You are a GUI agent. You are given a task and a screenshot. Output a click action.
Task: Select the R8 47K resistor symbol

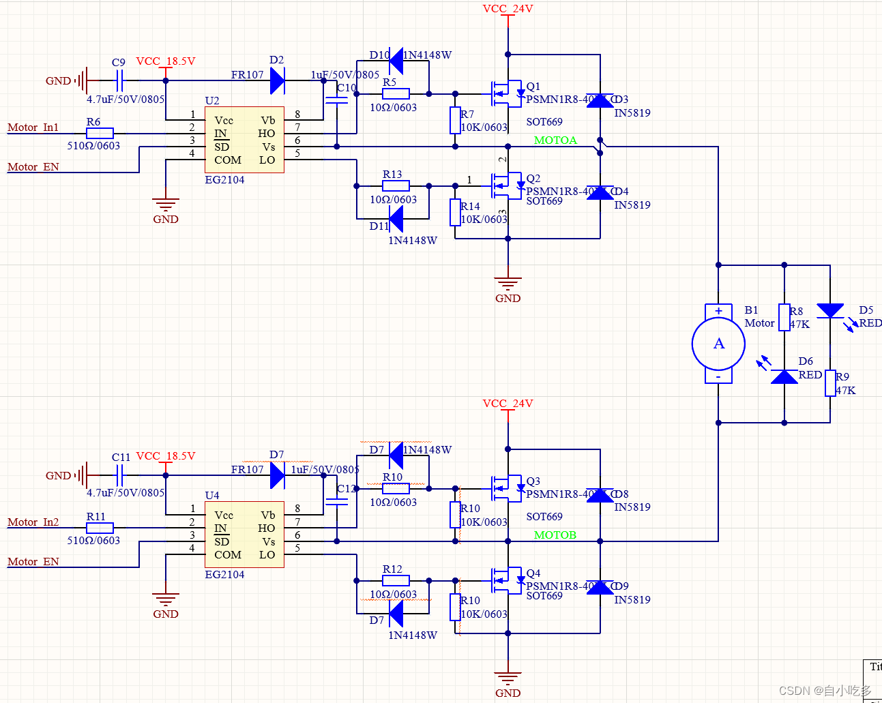[784, 318]
